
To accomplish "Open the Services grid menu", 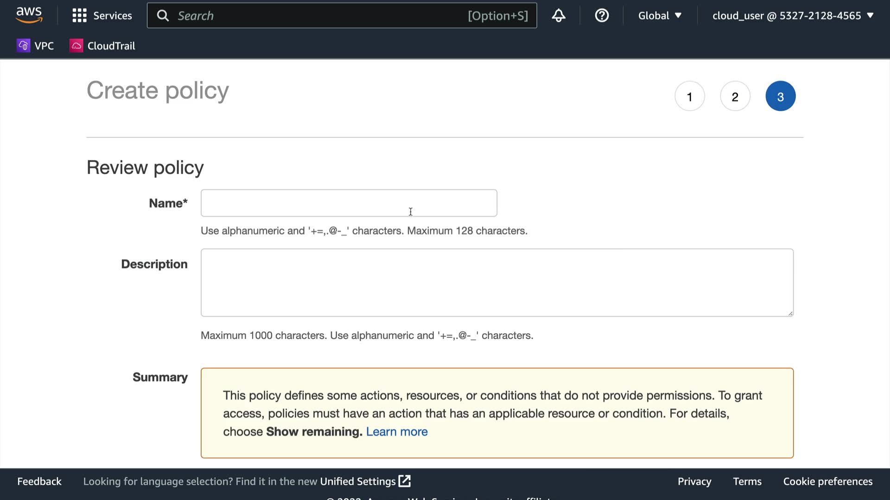I will 79,16.
